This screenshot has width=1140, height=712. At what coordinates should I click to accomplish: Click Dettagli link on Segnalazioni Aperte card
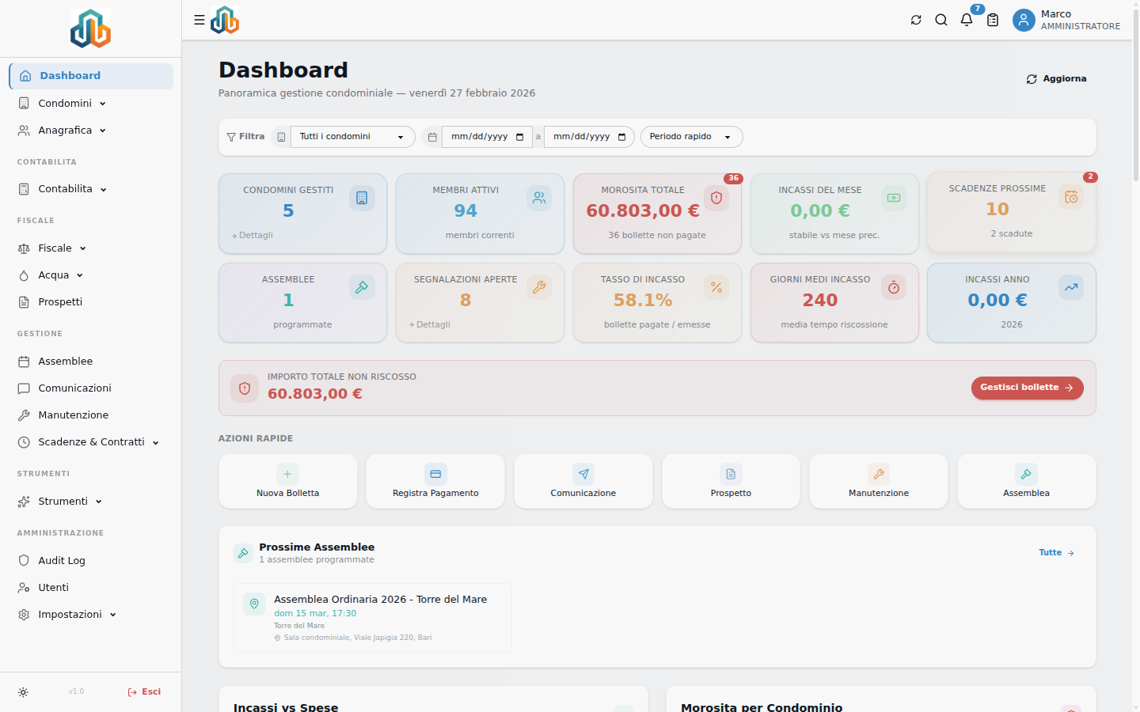coord(430,325)
